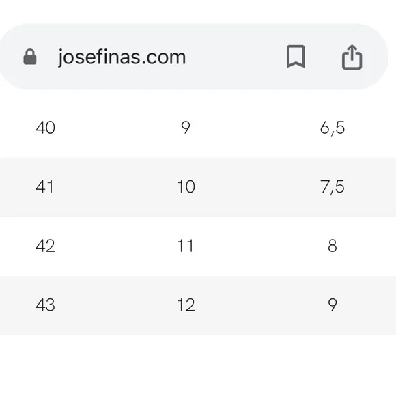Click the value 8 in the 42 row
The height and width of the screenshot is (396, 396).
point(333,246)
